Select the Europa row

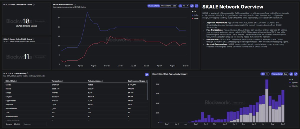[x=76, y=93]
